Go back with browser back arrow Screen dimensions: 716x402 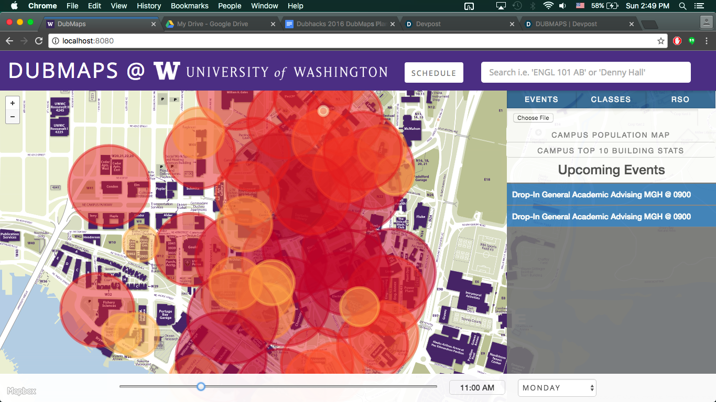pos(9,41)
